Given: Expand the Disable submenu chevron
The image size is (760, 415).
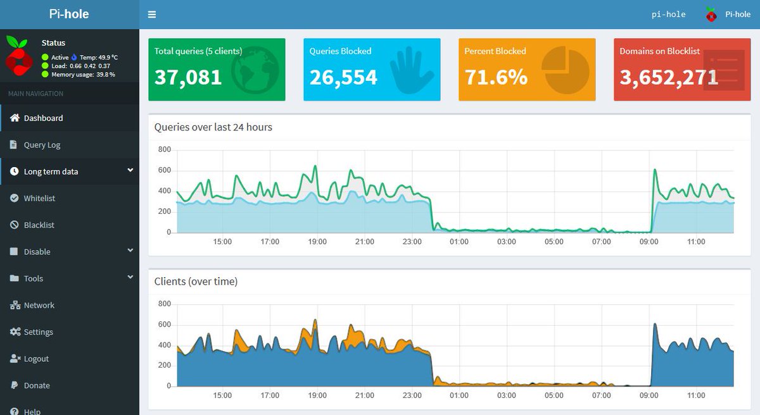Looking at the screenshot, I should tap(130, 251).
